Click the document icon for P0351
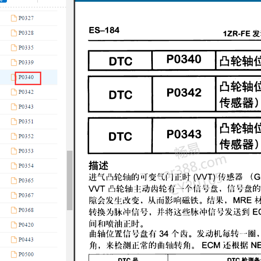 click(14, 122)
